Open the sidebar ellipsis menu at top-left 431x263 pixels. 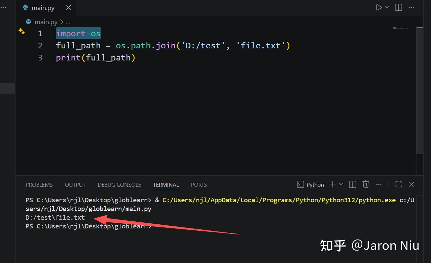[x=3, y=7]
